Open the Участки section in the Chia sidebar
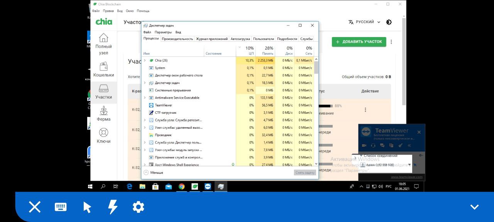This screenshot has height=222, width=494. 103,92
